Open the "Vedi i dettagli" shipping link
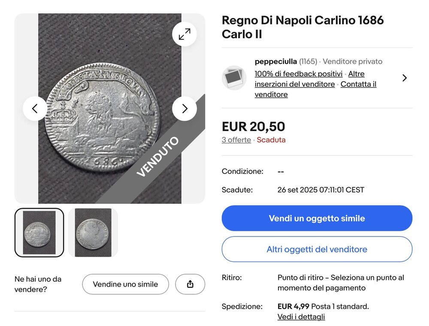Screen dimensions: 429x326 pyautogui.click(x=301, y=317)
